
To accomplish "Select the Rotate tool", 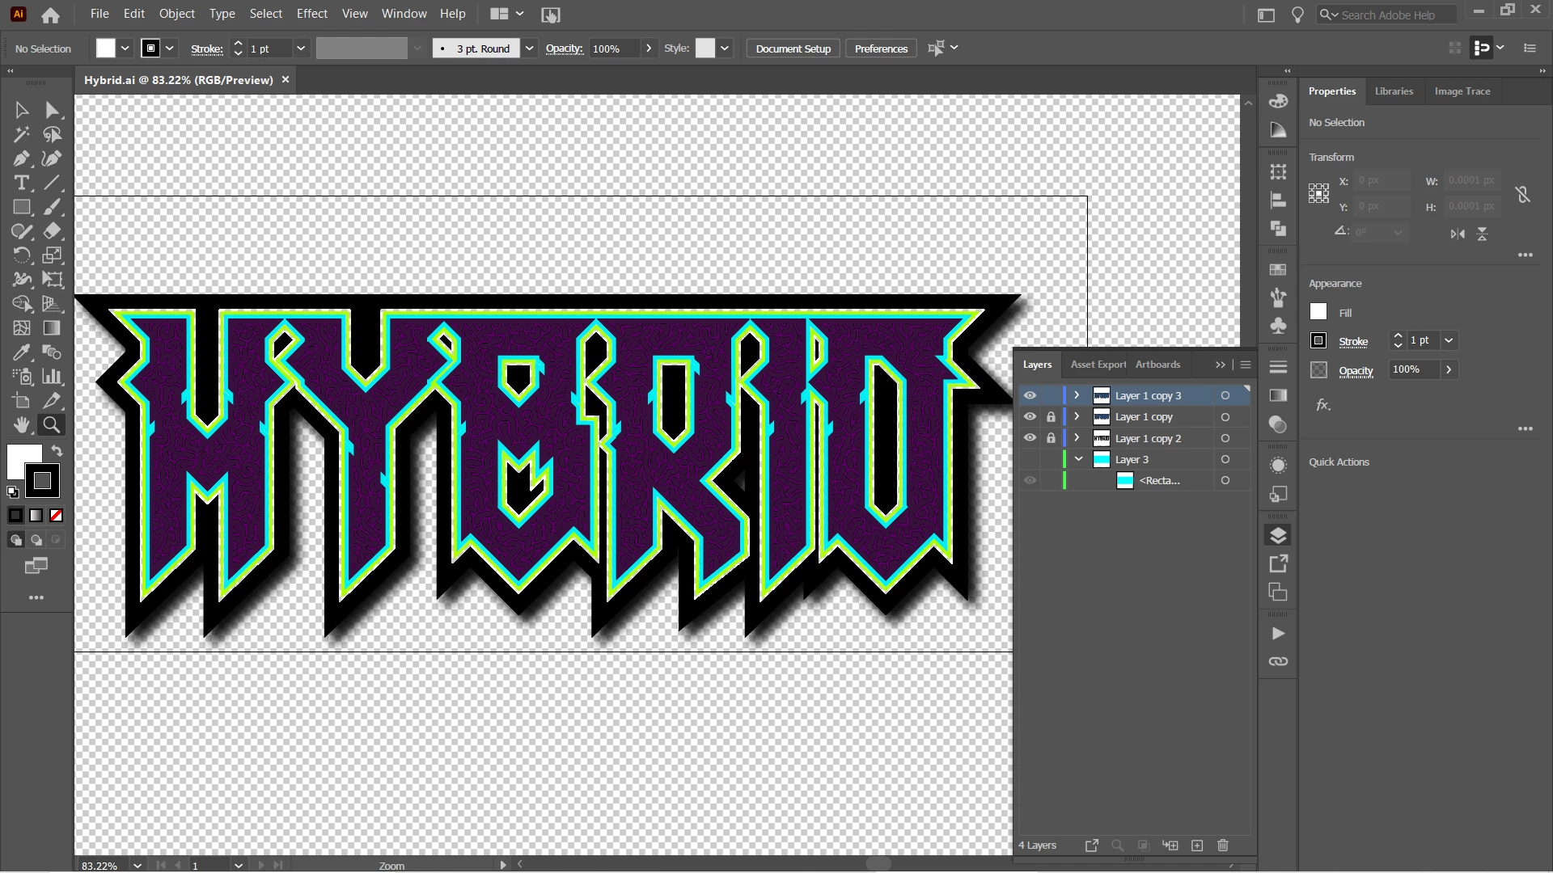I will (21, 255).
